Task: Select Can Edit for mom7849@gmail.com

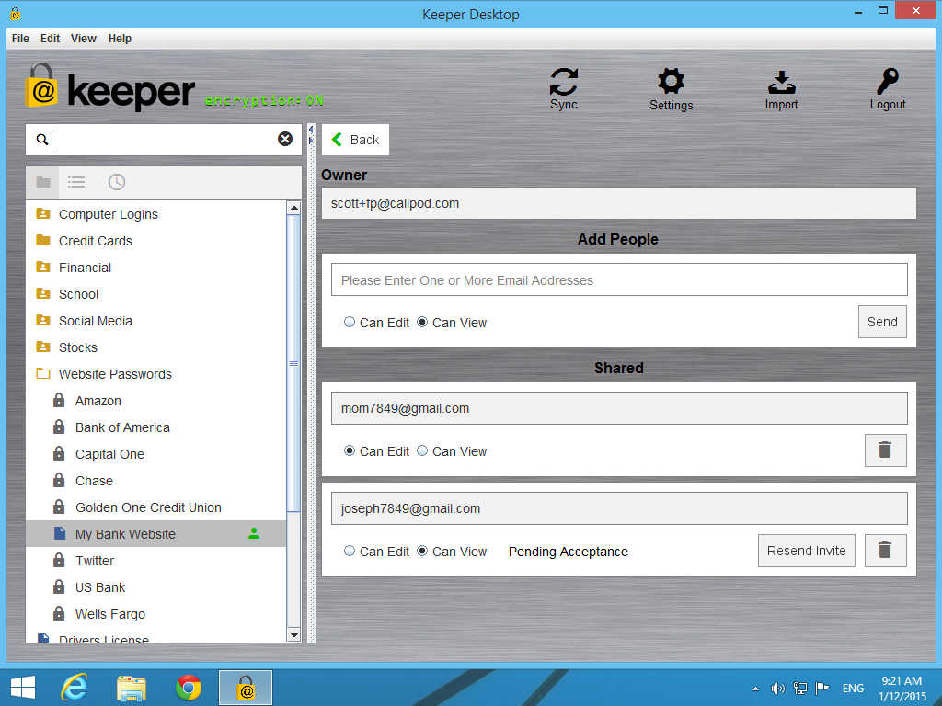Action: 349,450
